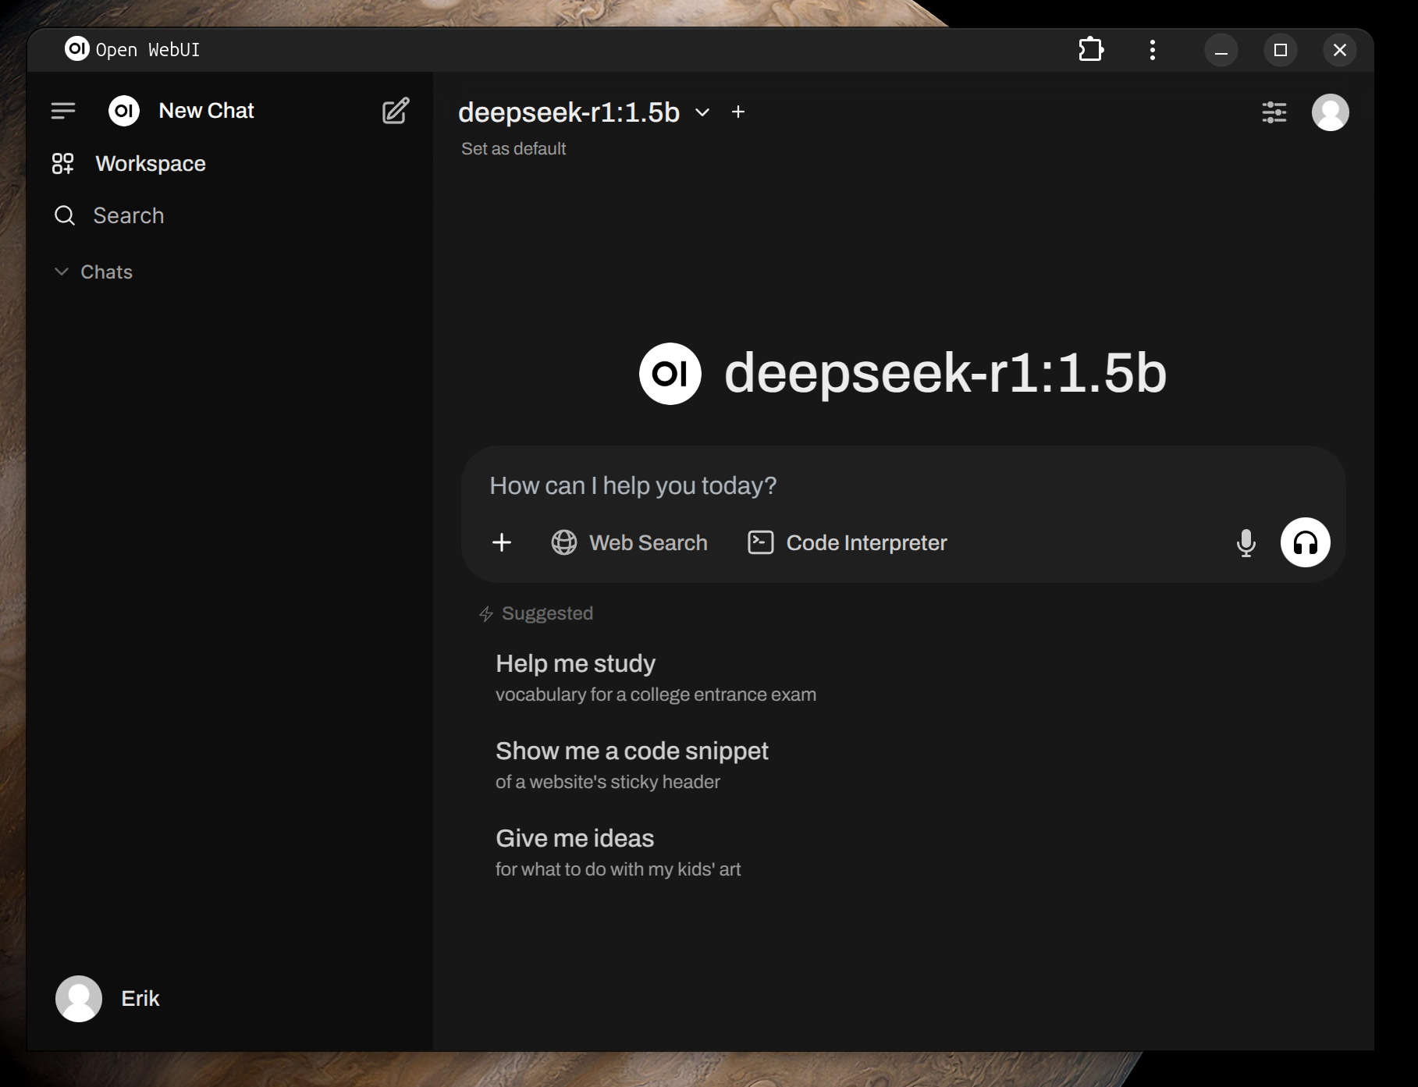Screen dimensions: 1418x1087
Task: Enable the Code Interpreter toggle
Action: tap(848, 542)
